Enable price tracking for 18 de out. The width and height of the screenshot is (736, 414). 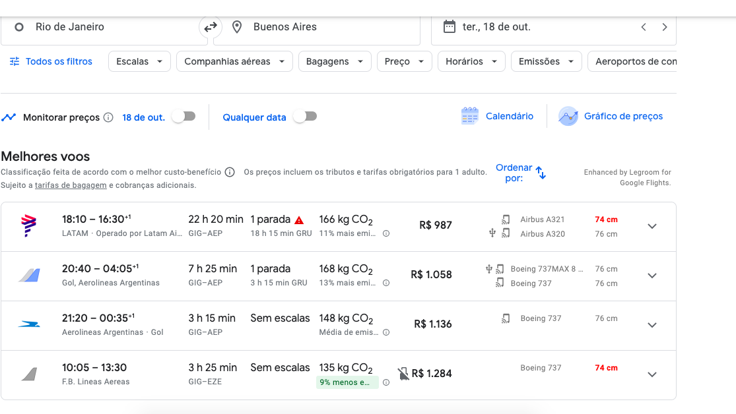point(184,117)
